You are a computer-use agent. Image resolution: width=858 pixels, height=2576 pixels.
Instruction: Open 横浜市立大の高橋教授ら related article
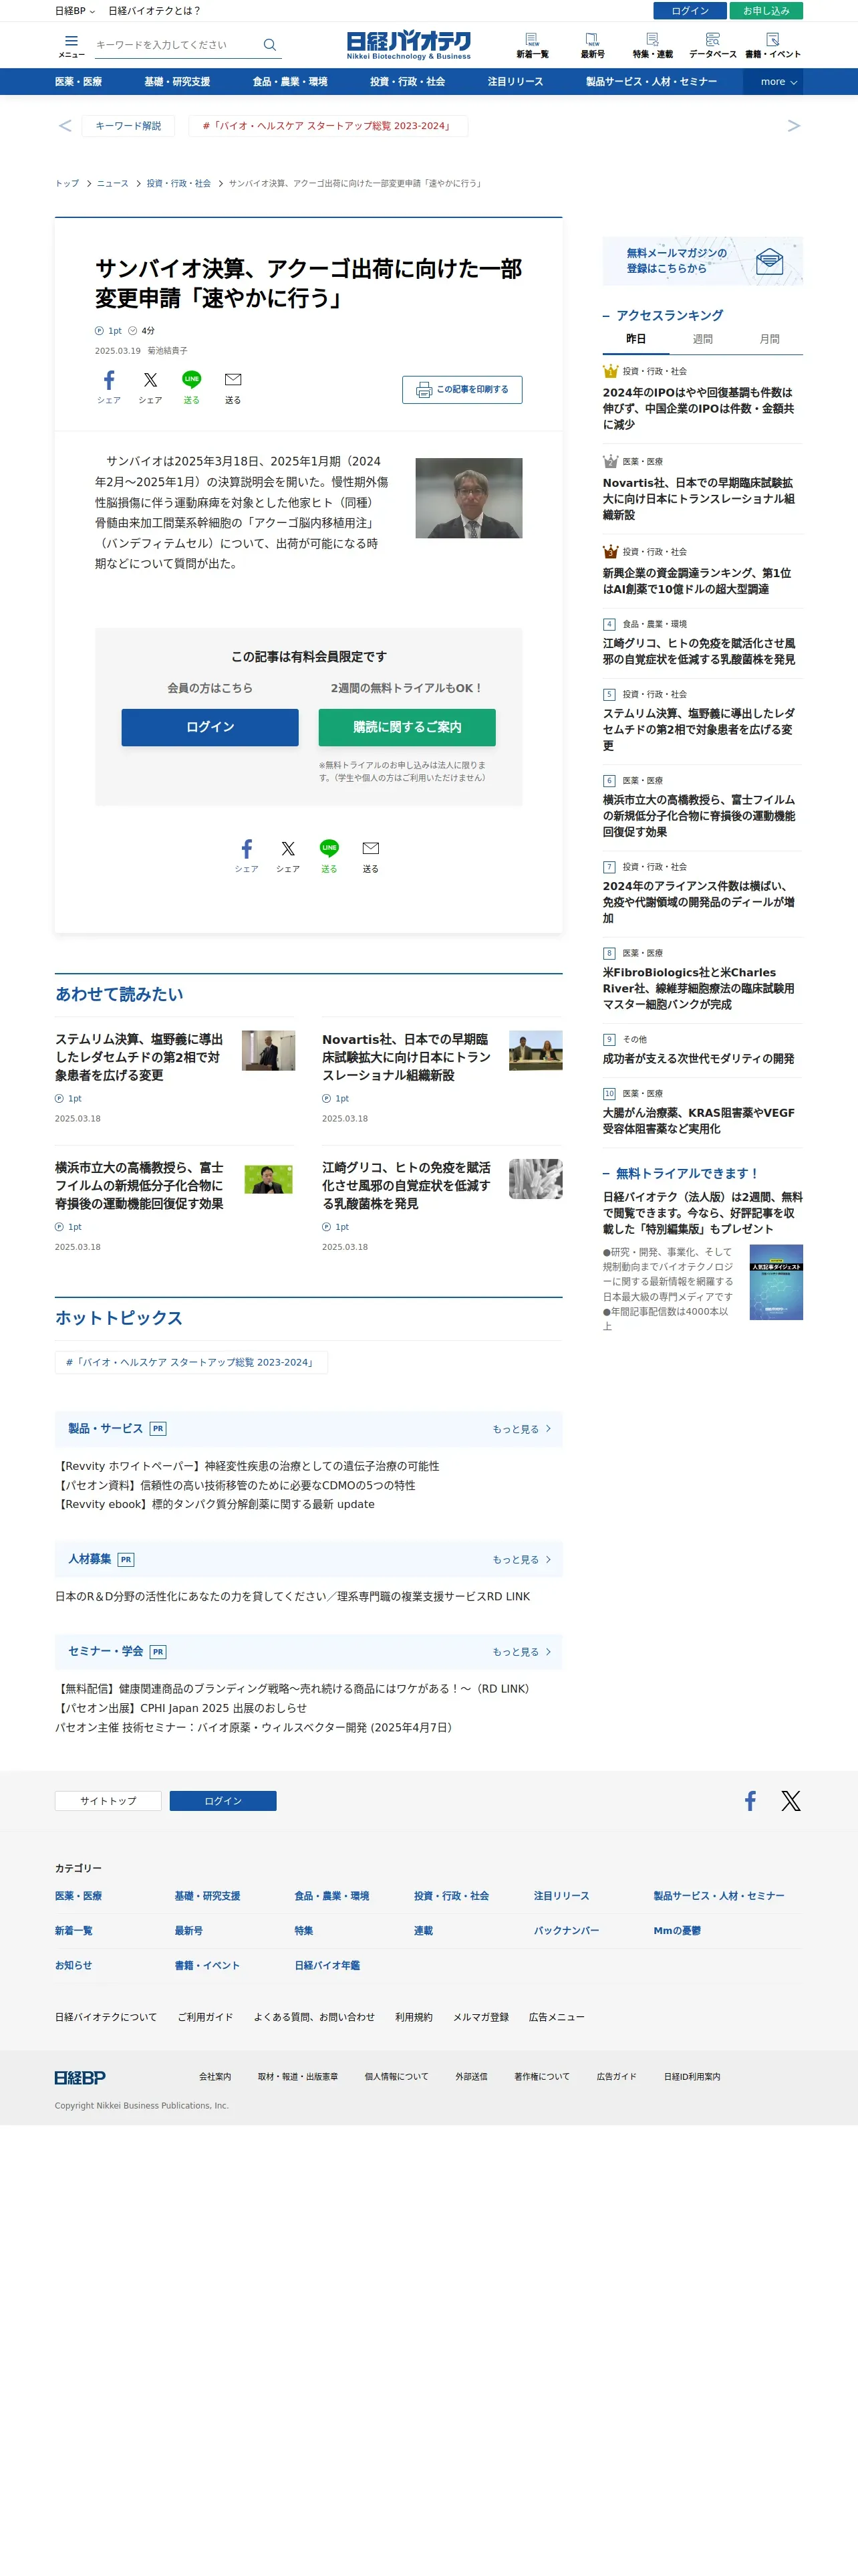[139, 1186]
